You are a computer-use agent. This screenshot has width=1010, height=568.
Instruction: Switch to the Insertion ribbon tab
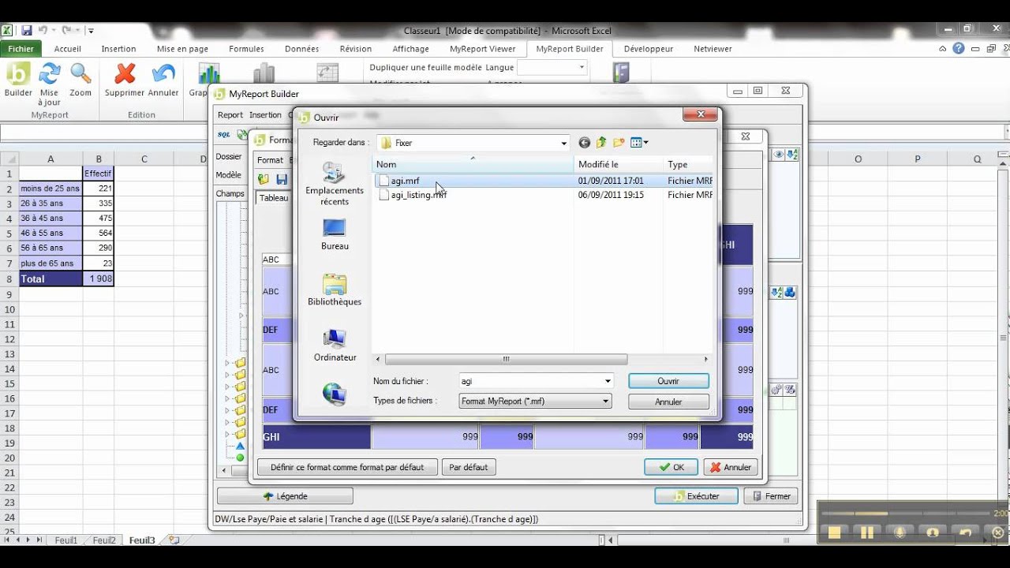(118, 49)
